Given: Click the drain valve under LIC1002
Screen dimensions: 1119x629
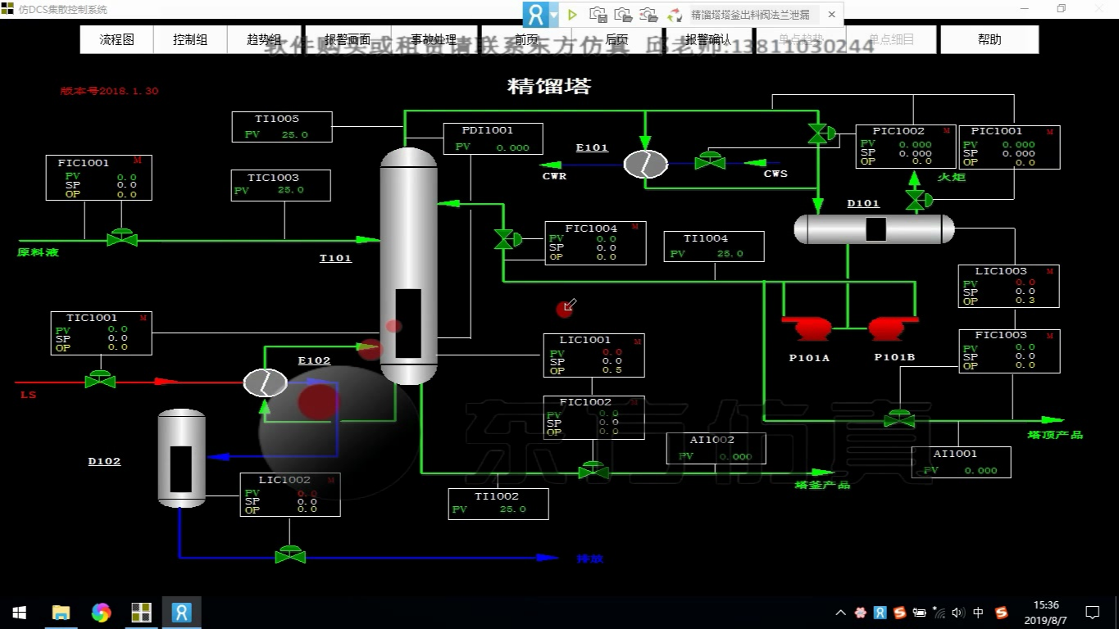Looking at the screenshot, I should click(290, 554).
